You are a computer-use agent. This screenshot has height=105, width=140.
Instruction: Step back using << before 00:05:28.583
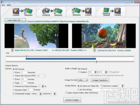click(53, 50)
